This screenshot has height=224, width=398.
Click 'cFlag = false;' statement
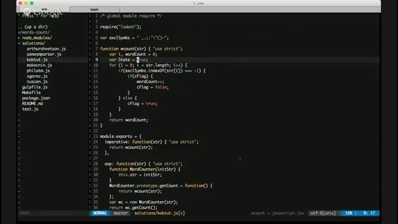[x=152, y=87]
